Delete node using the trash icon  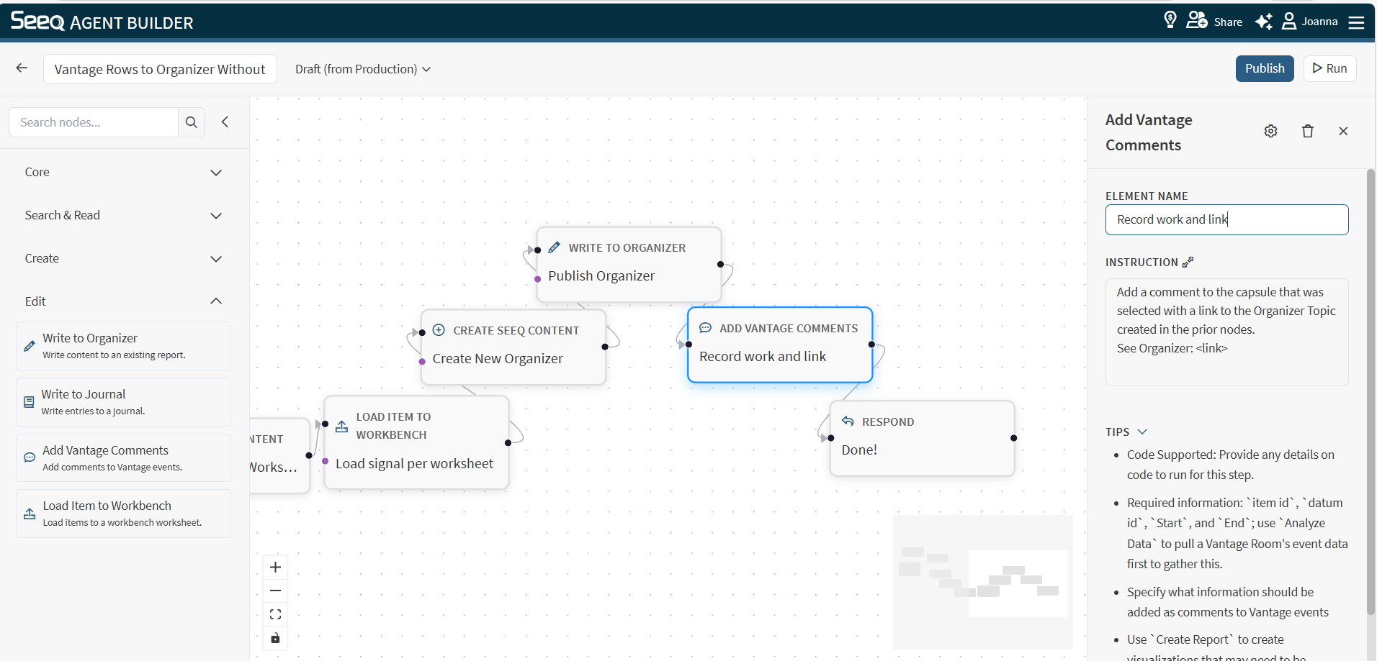1307,131
